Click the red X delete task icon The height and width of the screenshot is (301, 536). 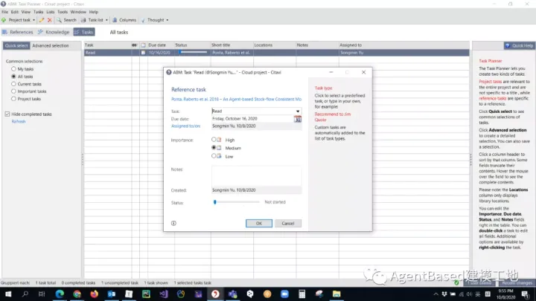[50, 20]
